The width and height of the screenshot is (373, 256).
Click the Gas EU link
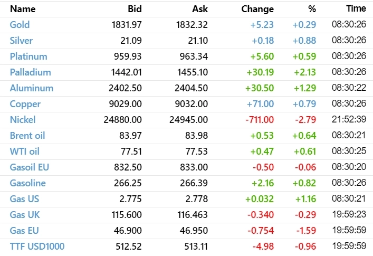pos(24,231)
